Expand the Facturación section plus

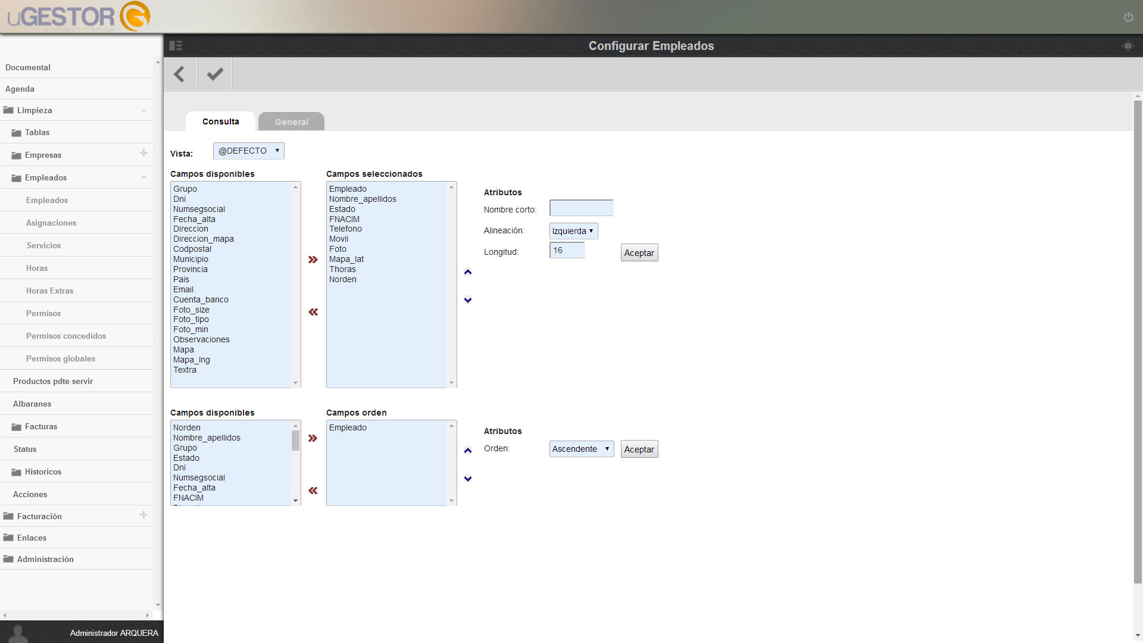(x=143, y=515)
